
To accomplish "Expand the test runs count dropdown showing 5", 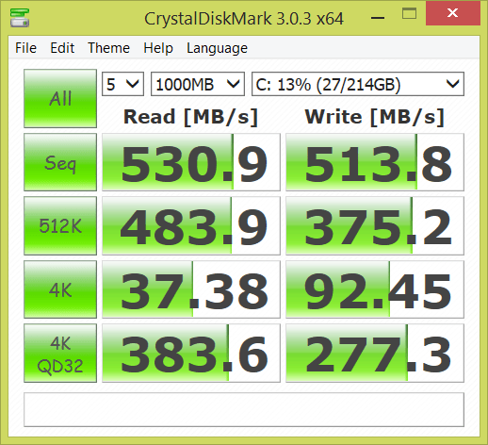I will [122, 84].
